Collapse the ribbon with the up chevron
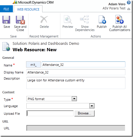 click(x=129, y=9)
